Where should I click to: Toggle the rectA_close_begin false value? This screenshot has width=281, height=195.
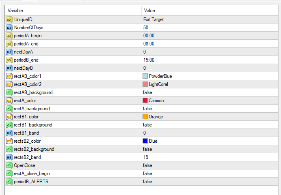(x=148, y=174)
